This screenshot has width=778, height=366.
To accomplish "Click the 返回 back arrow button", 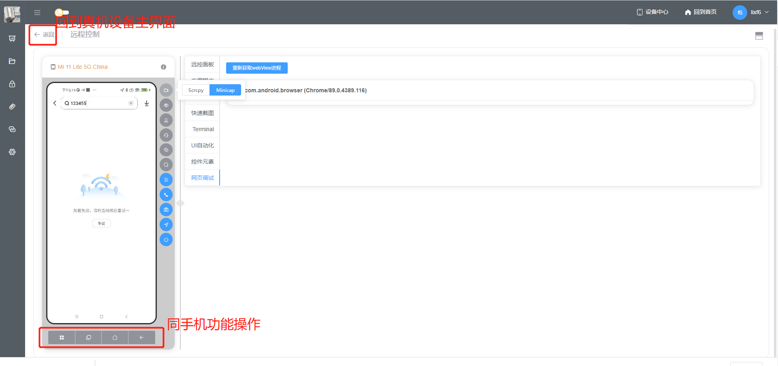I will [44, 35].
